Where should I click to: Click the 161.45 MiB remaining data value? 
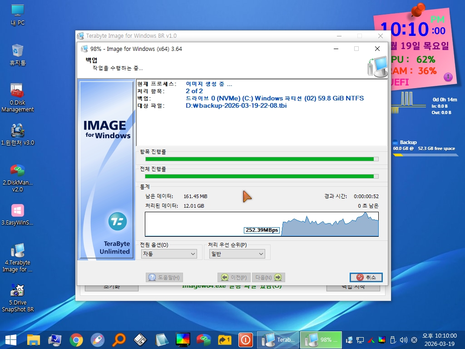[x=195, y=196]
